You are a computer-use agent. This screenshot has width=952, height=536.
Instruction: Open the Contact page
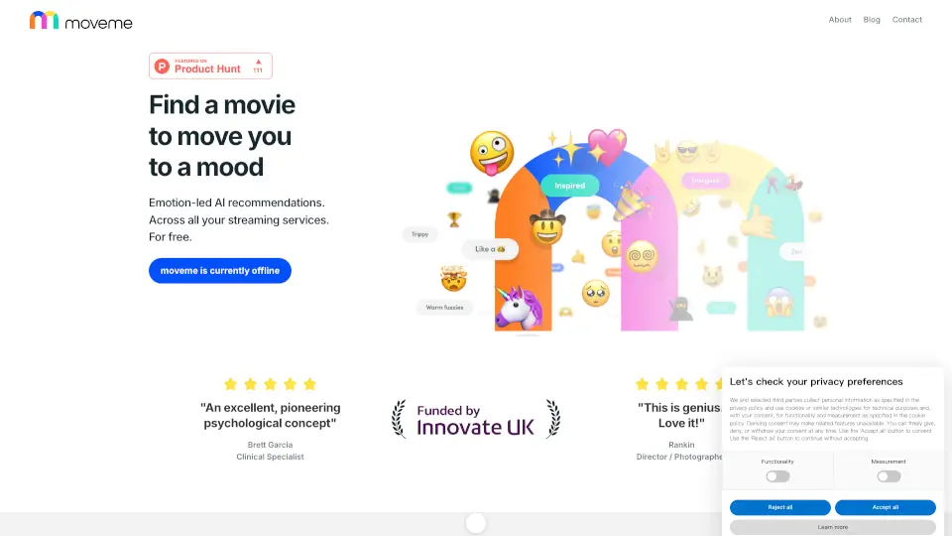coord(906,20)
